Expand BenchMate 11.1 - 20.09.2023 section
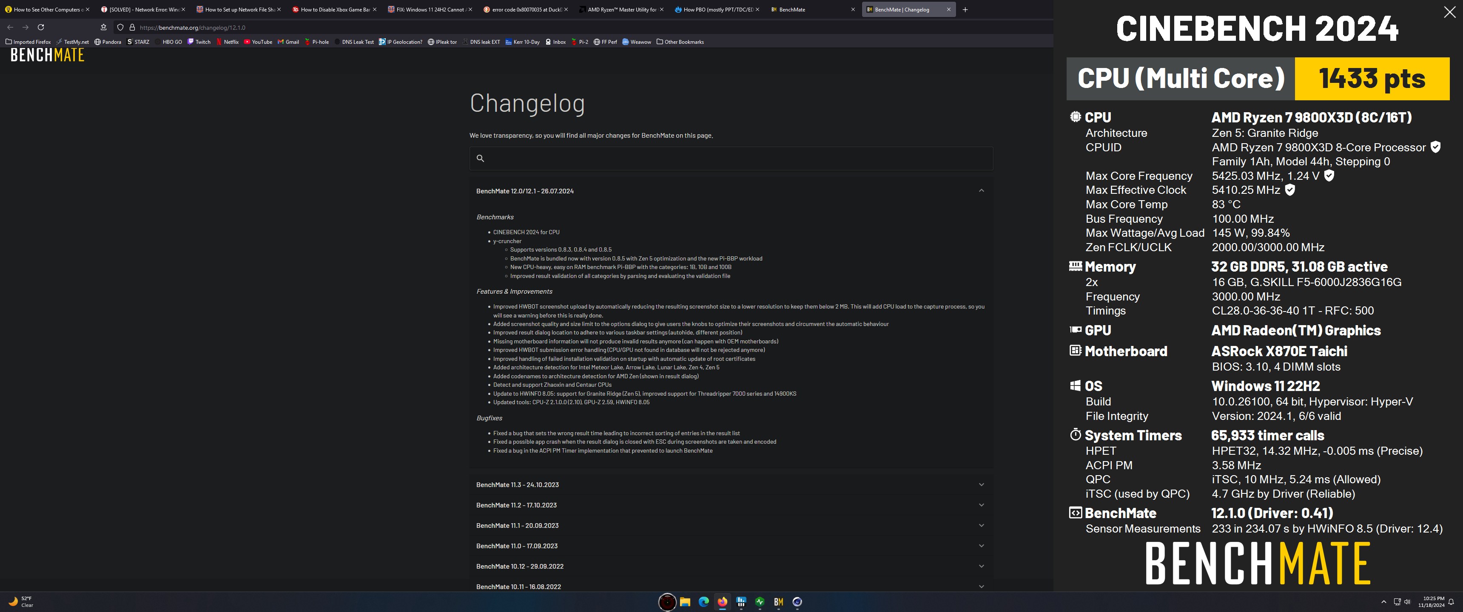1463x612 pixels. [x=731, y=526]
